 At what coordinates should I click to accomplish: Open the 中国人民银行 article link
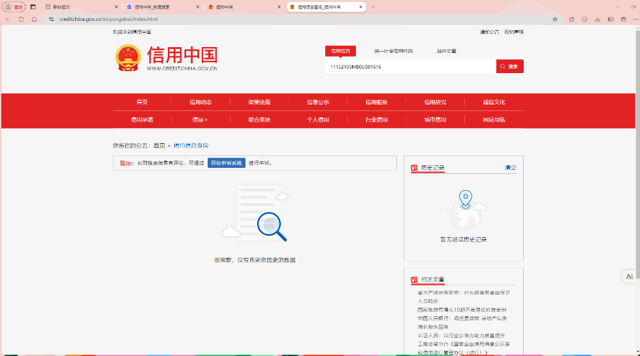click(x=462, y=323)
